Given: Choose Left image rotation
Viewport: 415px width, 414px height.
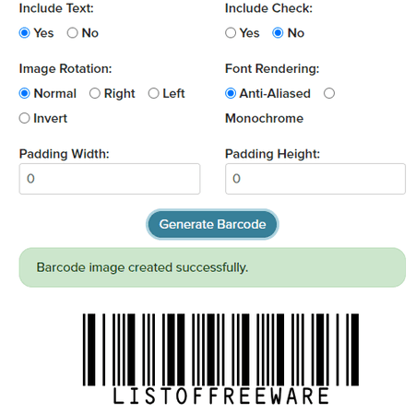Looking at the screenshot, I should 153,93.
